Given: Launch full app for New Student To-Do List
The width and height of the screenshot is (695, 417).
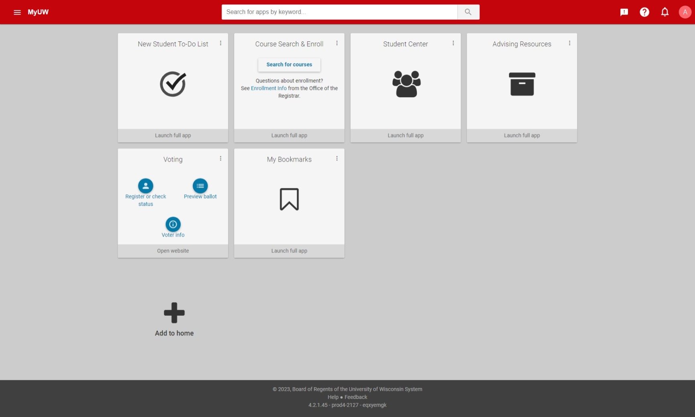Looking at the screenshot, I should click(173, 135).
